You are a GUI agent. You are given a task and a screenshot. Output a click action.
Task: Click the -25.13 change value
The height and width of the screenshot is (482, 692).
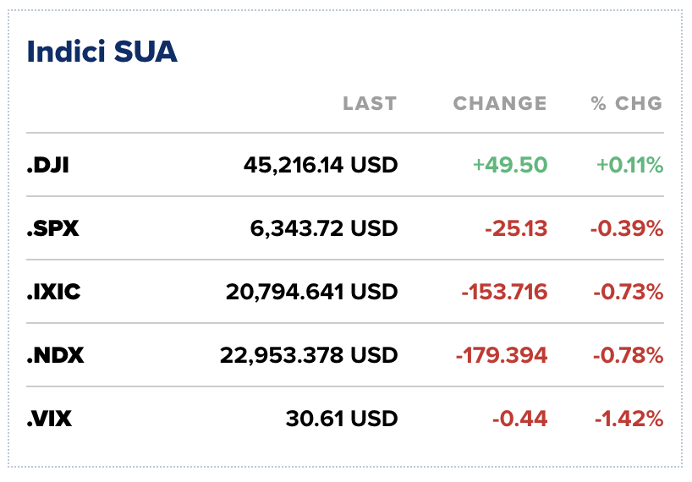coord(514,228)
